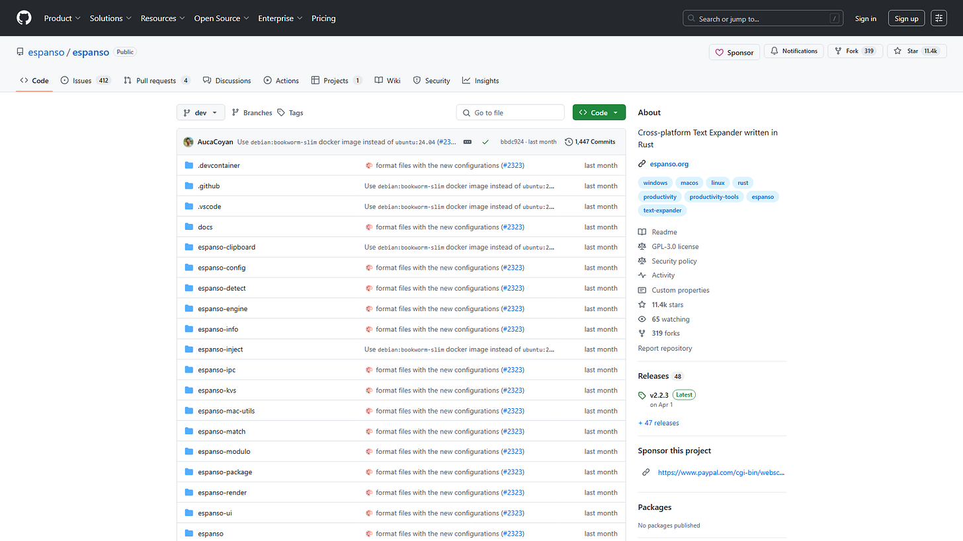Open the Pricing page from header

tap(323, 18)
